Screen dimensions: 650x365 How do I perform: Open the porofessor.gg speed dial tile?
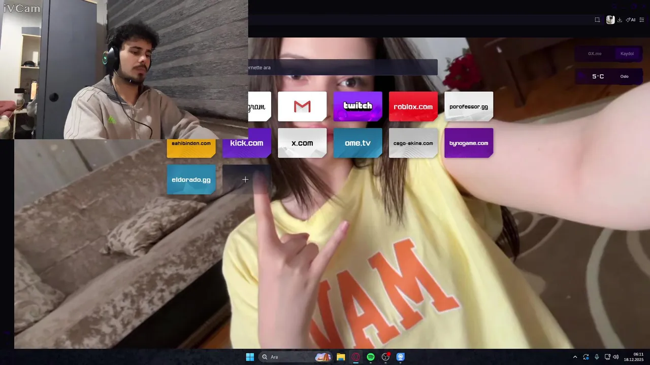(469, 106)
